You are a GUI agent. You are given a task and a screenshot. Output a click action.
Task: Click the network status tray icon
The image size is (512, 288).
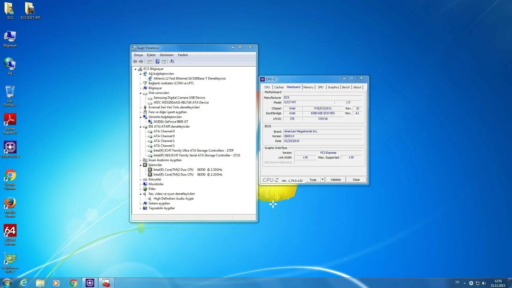coord(478,283)
